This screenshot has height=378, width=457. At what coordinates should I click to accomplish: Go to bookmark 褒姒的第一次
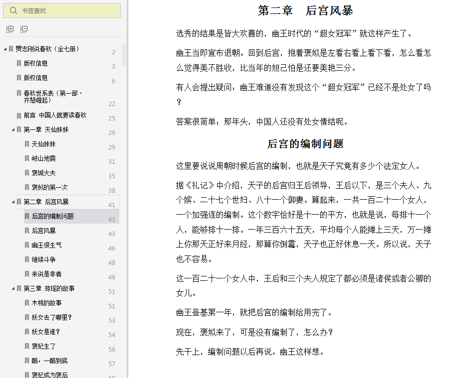(x=49, y=187)
